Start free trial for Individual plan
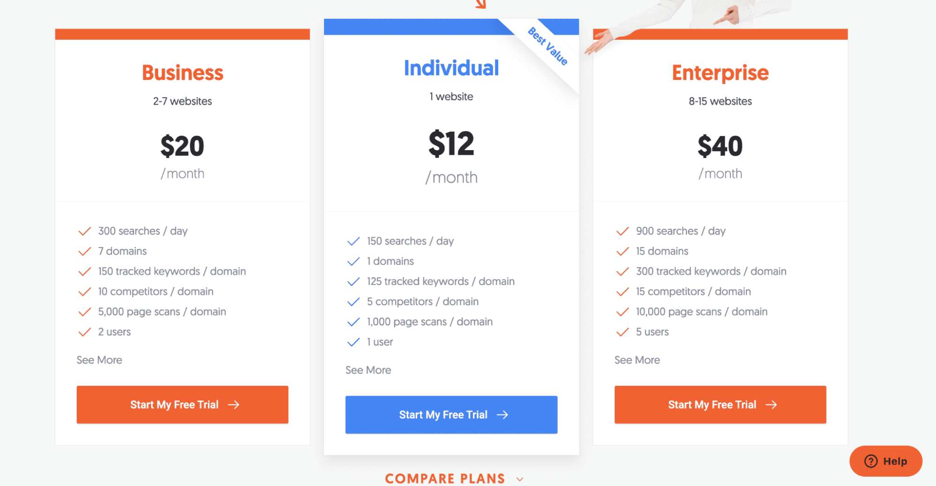The width and height of the screenshot is (936, 486). (451, 415)
